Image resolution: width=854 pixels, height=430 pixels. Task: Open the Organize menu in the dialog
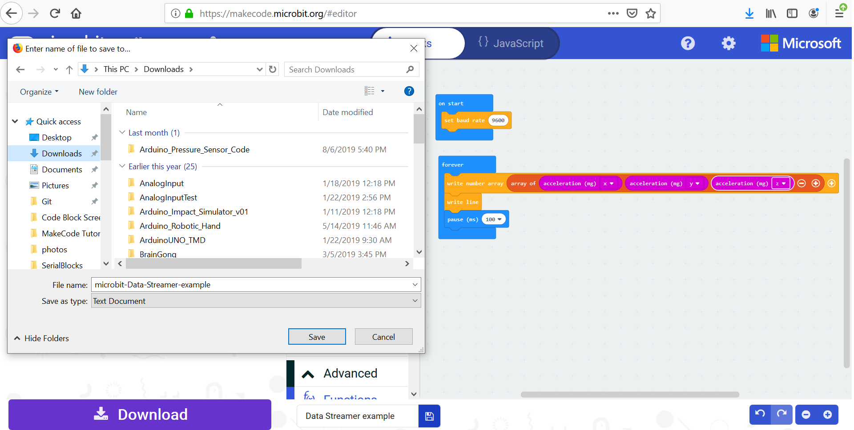[x=39, y=92]
